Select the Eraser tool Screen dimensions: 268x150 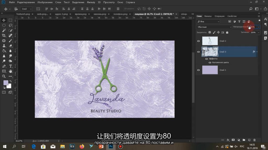tap(10, 46)
